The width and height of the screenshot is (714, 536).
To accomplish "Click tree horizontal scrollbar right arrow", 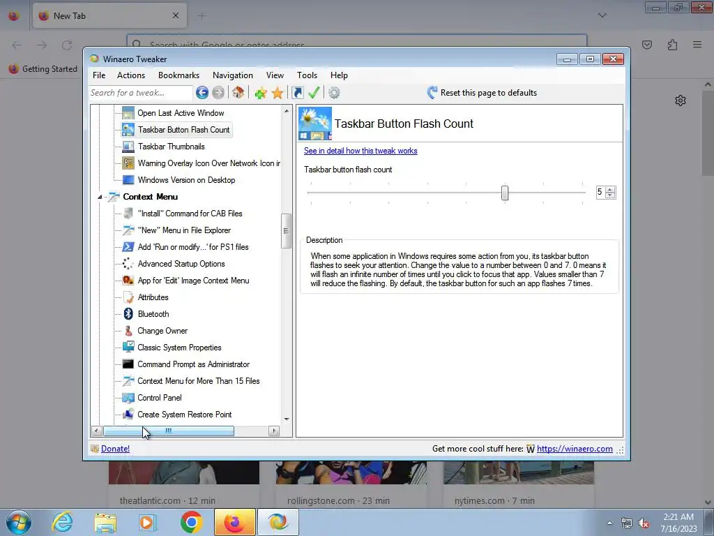I will (273, 431).
